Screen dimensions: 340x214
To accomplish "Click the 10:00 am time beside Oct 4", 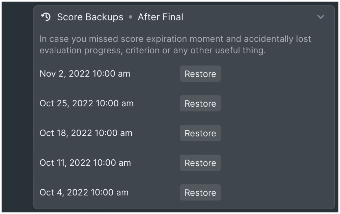I will click(x=110, y=192).
